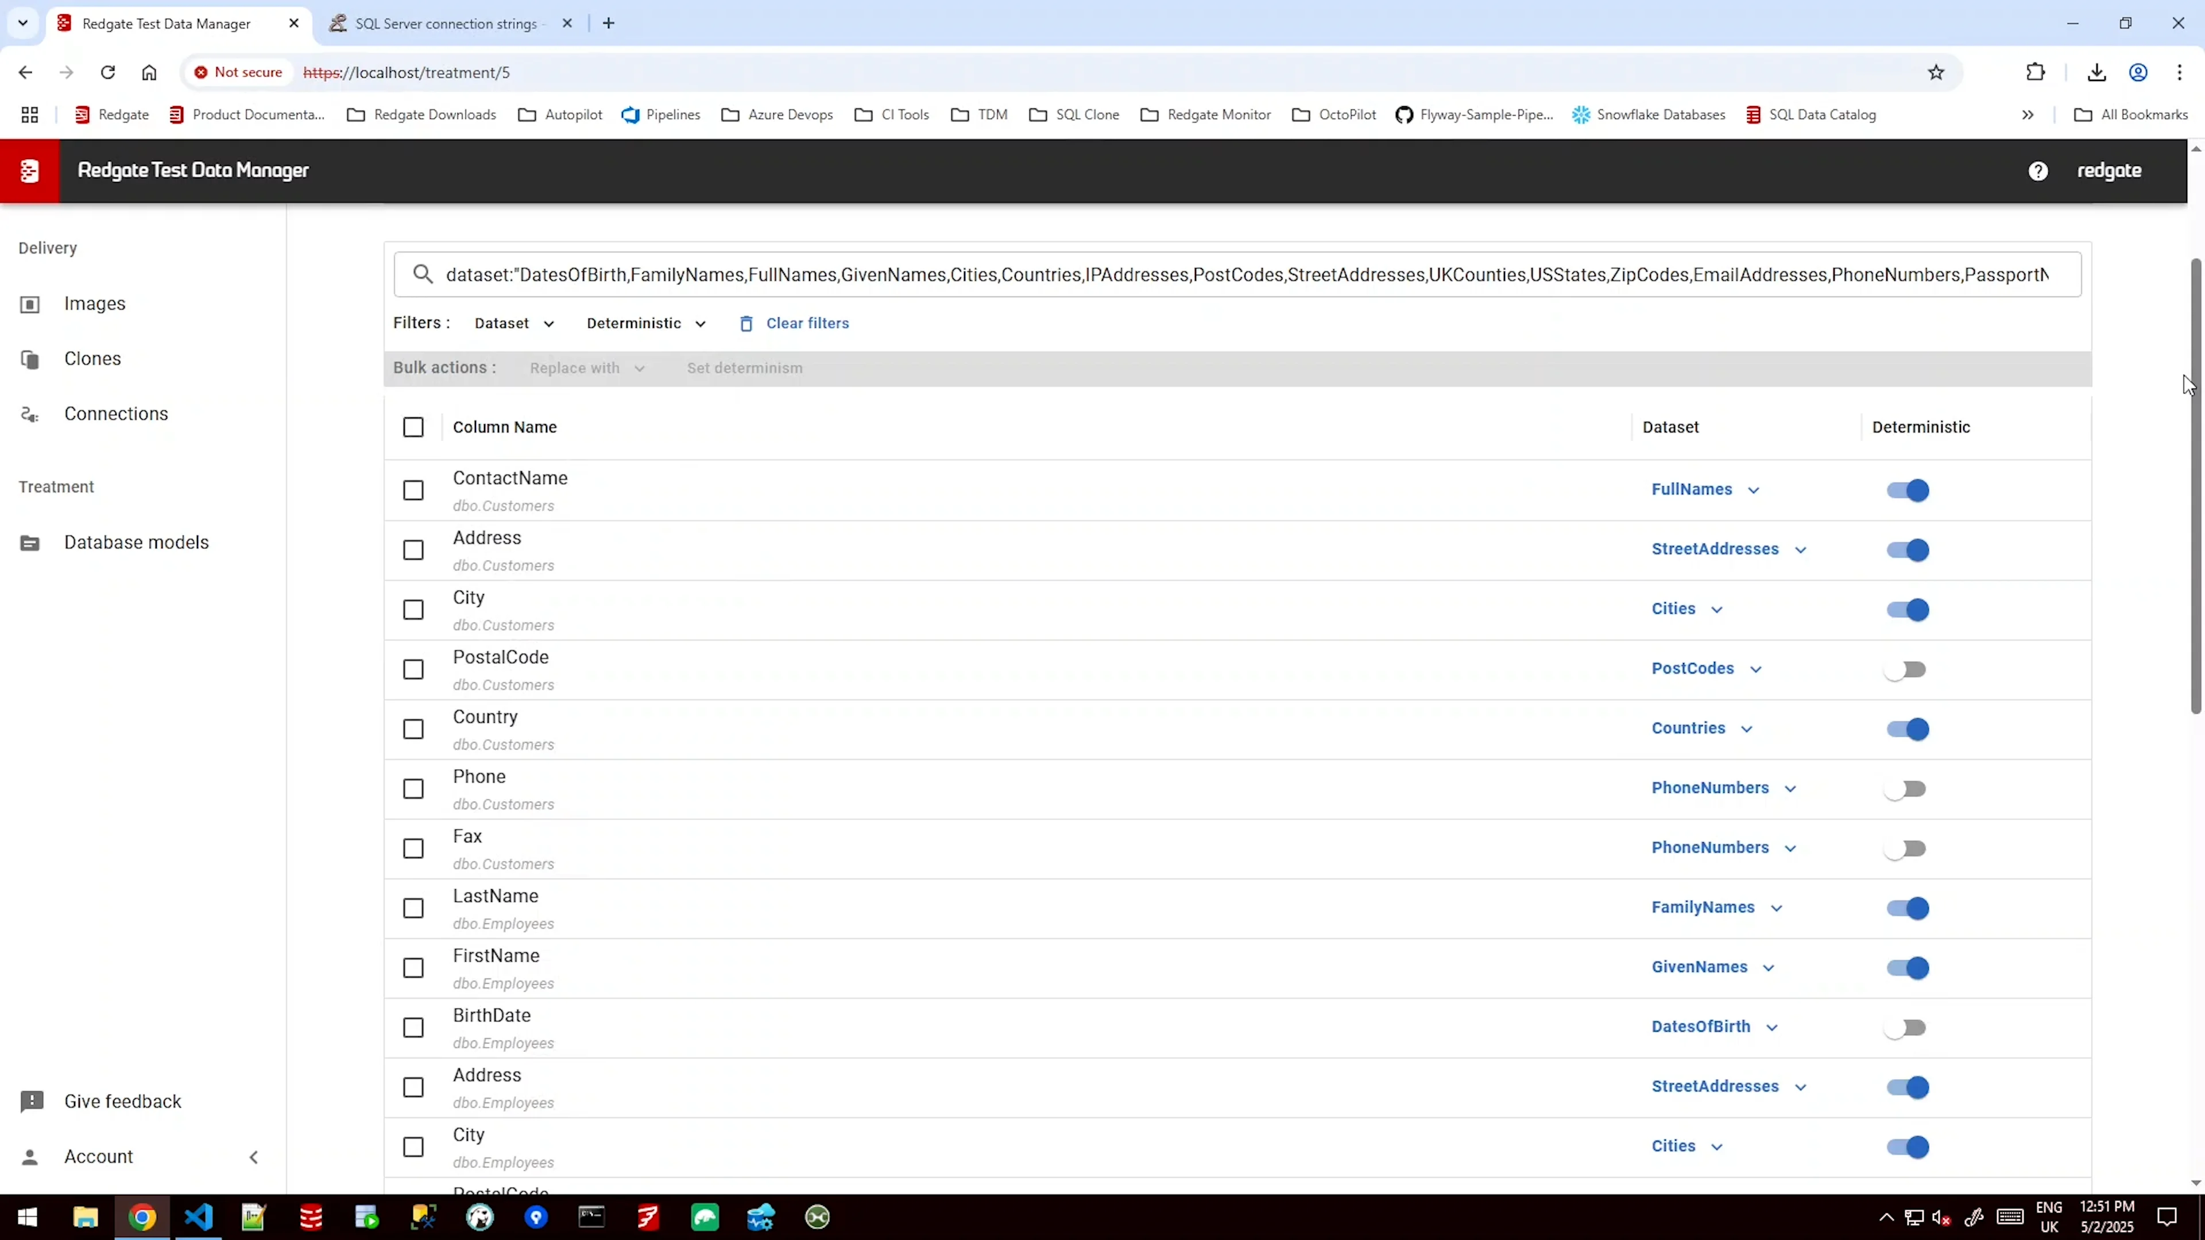Click inside the dataset search field

click(1241, 275)
